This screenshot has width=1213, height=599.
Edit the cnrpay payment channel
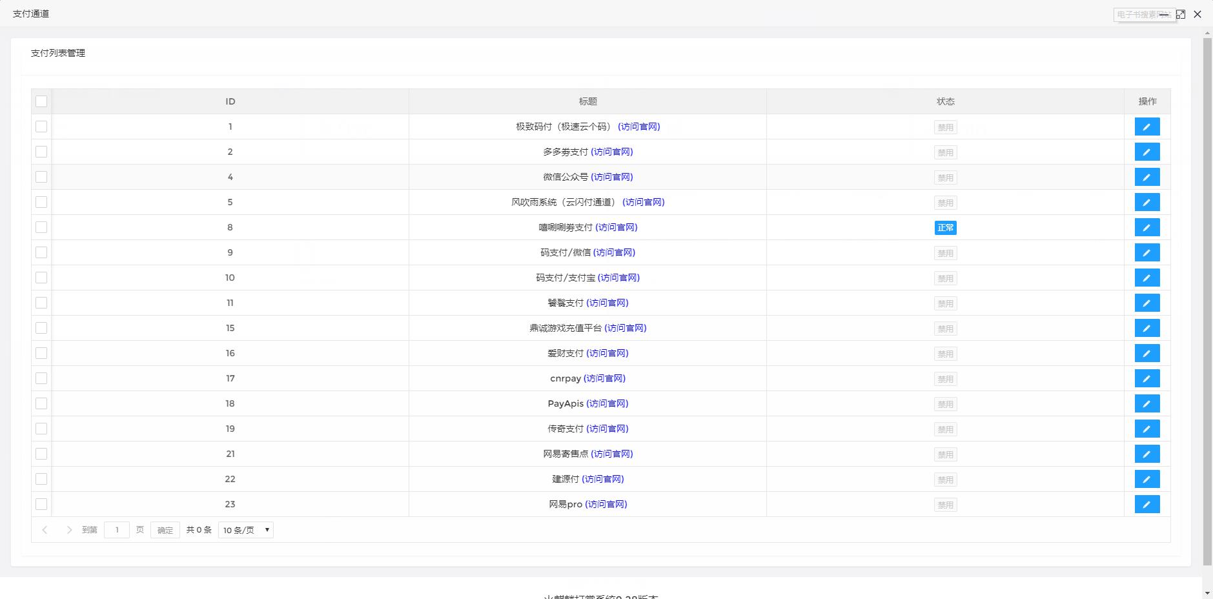[1147, 378]
